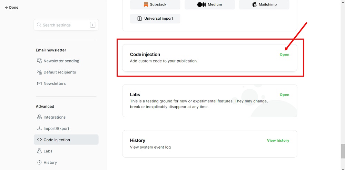Viewport: 345px width, 170px height.
Task: Choose the Substack import button
Action: [x=155, y=4]
